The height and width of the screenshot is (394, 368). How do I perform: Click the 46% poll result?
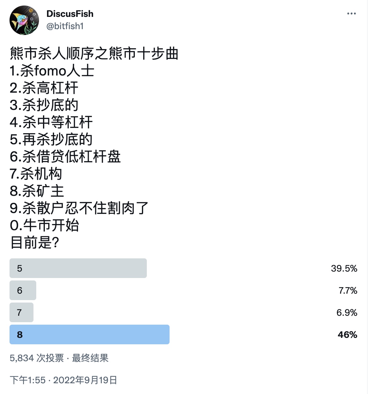click(x=347, y=335)
